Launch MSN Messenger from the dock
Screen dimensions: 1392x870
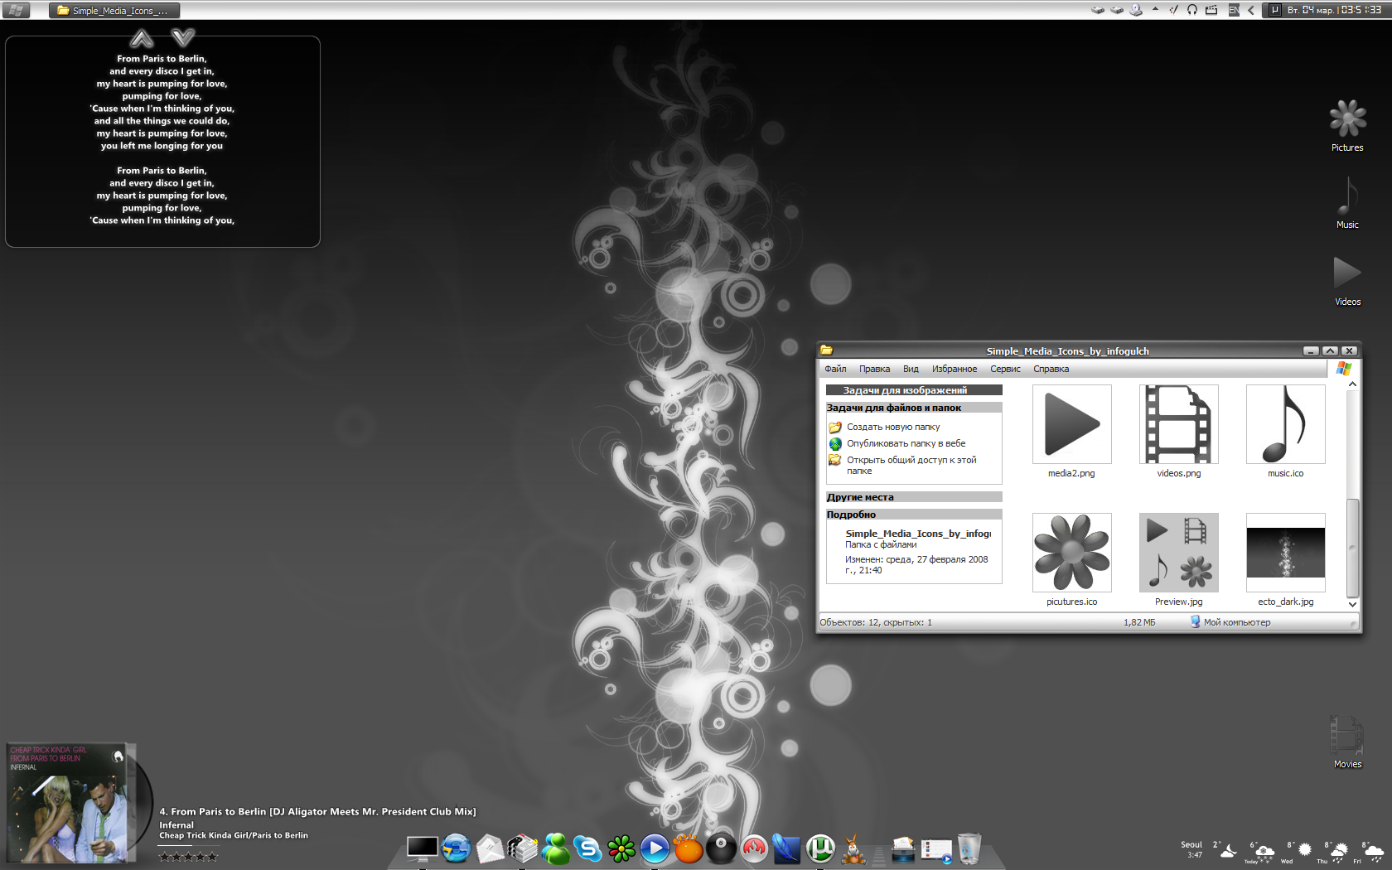pyautogui.click(x=555, y=849)
